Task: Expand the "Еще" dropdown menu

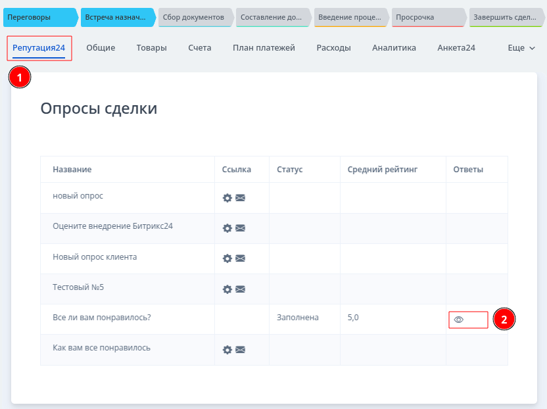Action: (x=521, y=48)
